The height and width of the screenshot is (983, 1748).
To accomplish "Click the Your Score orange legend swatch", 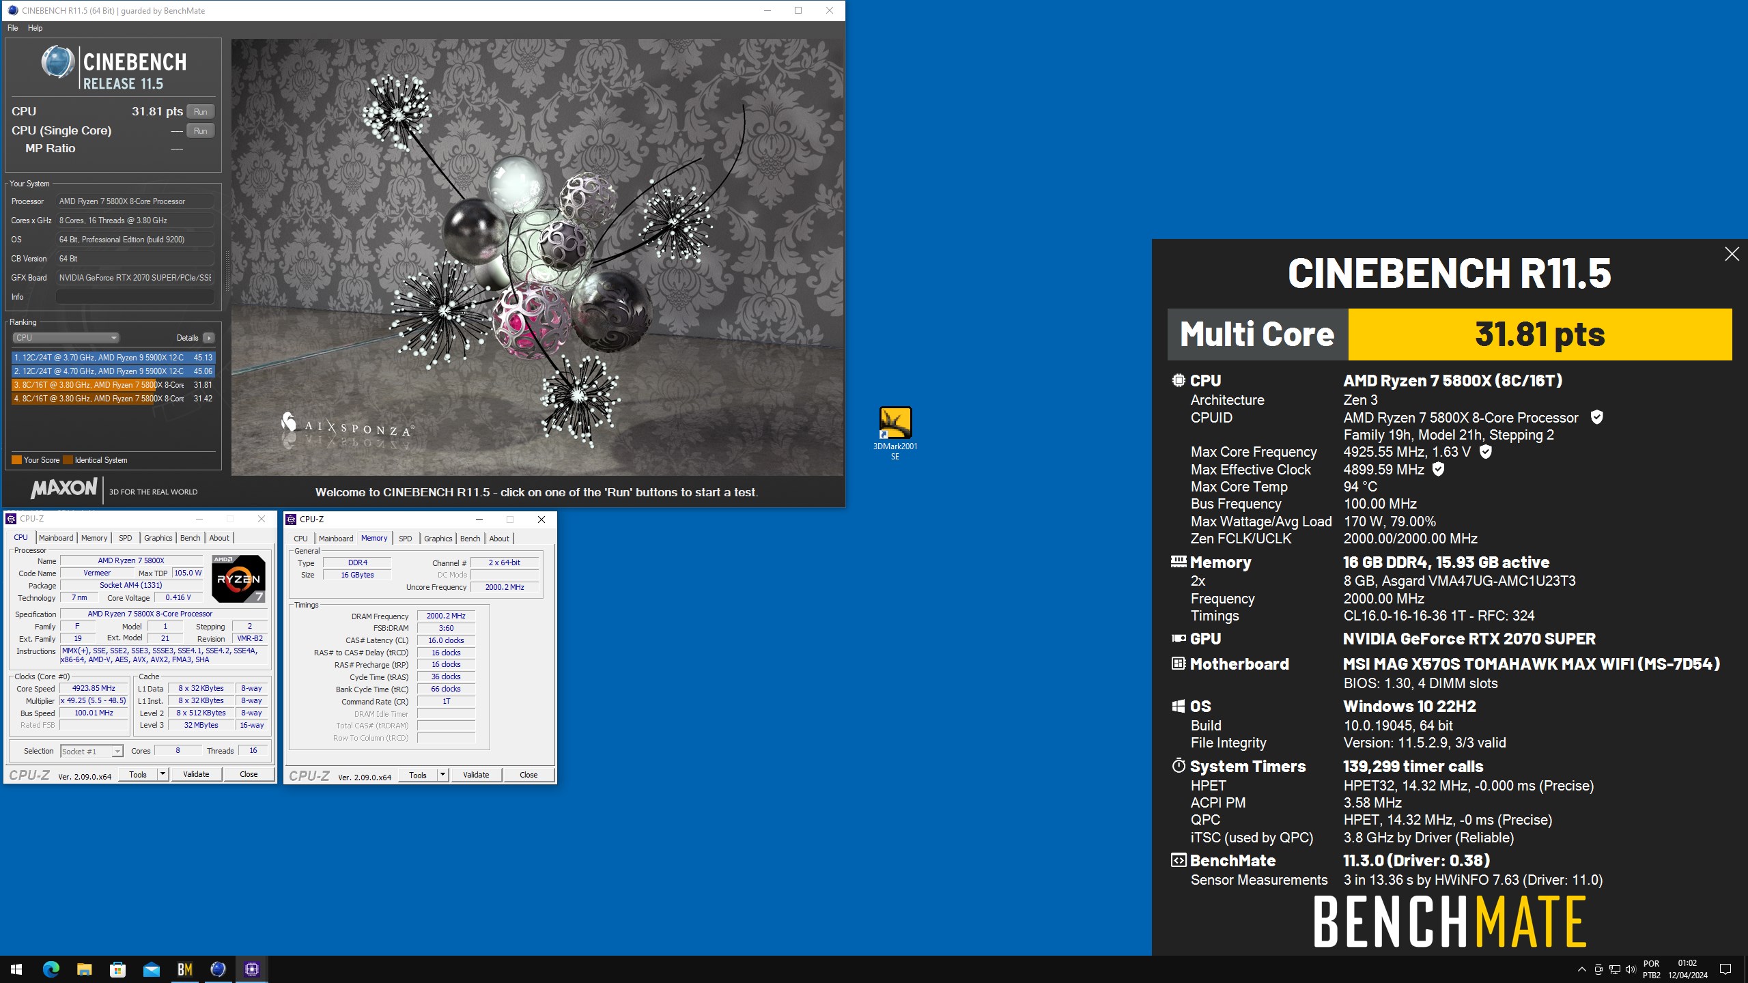I will (16, 460).
